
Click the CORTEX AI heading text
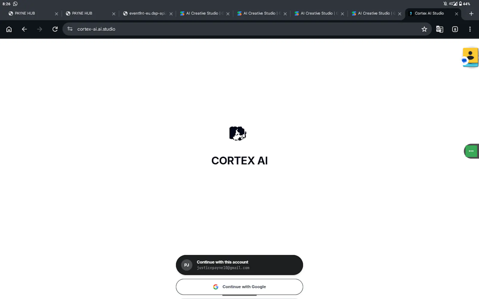[x=239, y=161]
